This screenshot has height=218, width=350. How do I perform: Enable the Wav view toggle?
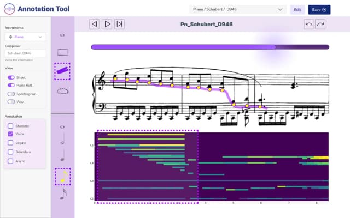coord(11,102)
